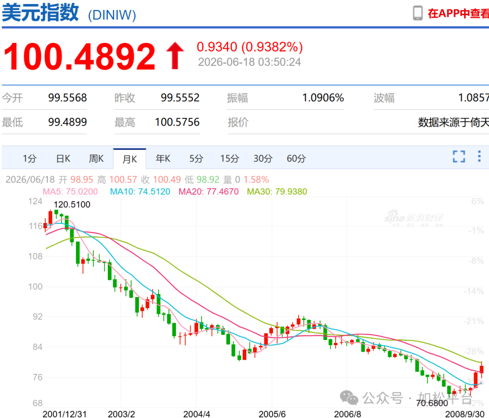Viewport: 489px width, 418px height.
Task: Click the MA10: 74.5120 legend
Action: point(140,192)
